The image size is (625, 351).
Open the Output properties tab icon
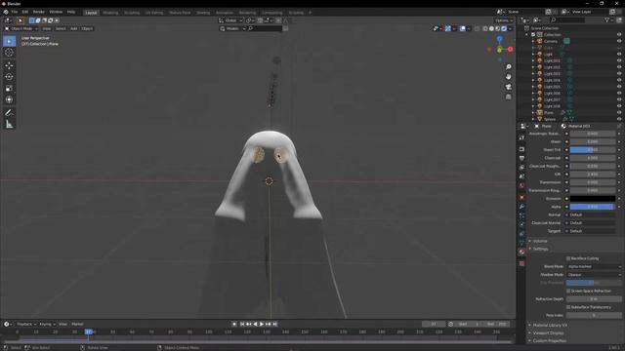tap(521, 158)
